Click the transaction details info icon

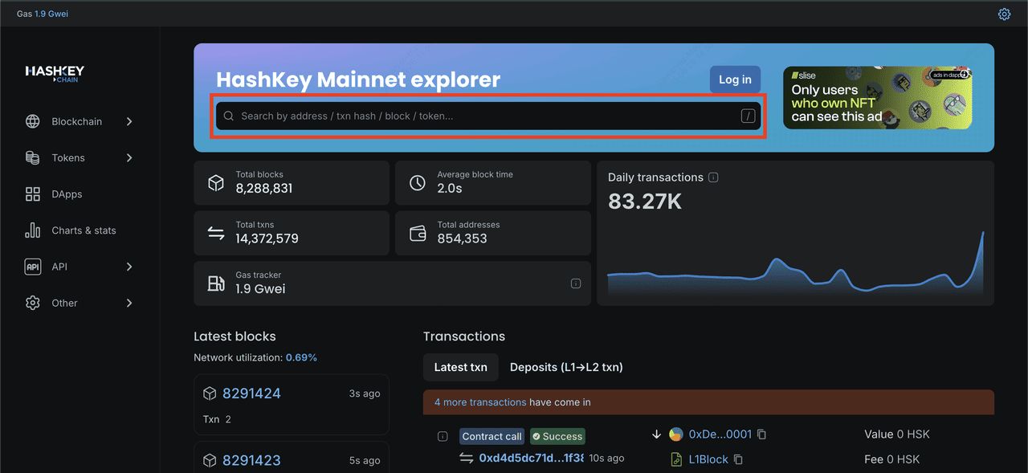pos(443,436)
